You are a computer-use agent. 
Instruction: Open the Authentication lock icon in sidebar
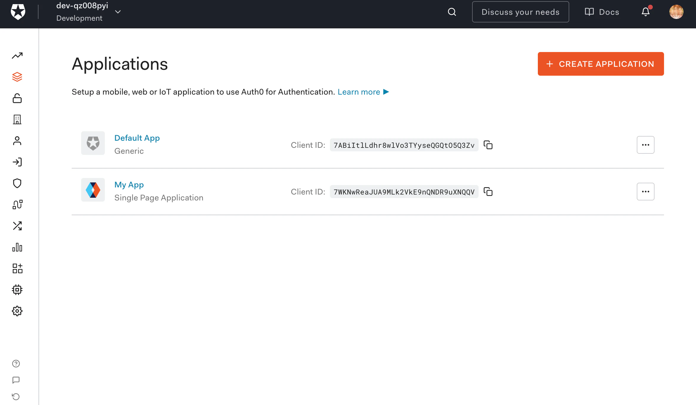pyautogui.click(x=17, y=98)
